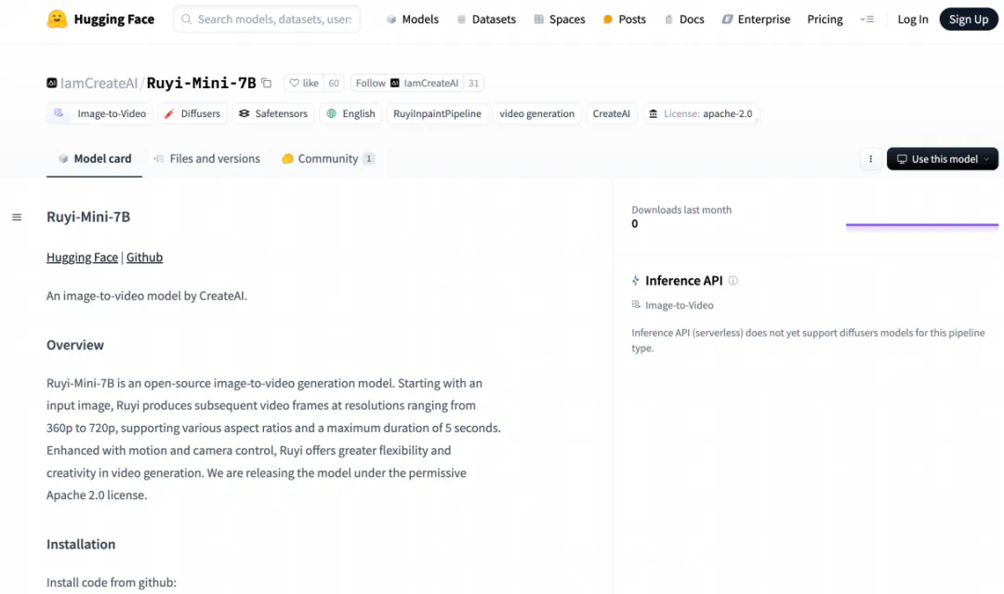Open the three-dot model options menu

pyautogui.click(x=870, y=159)
